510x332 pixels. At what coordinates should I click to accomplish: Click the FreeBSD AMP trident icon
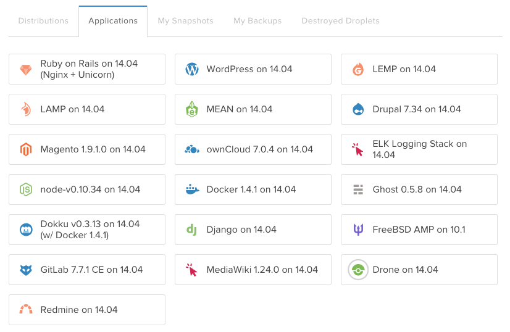(x=358, y=230)
